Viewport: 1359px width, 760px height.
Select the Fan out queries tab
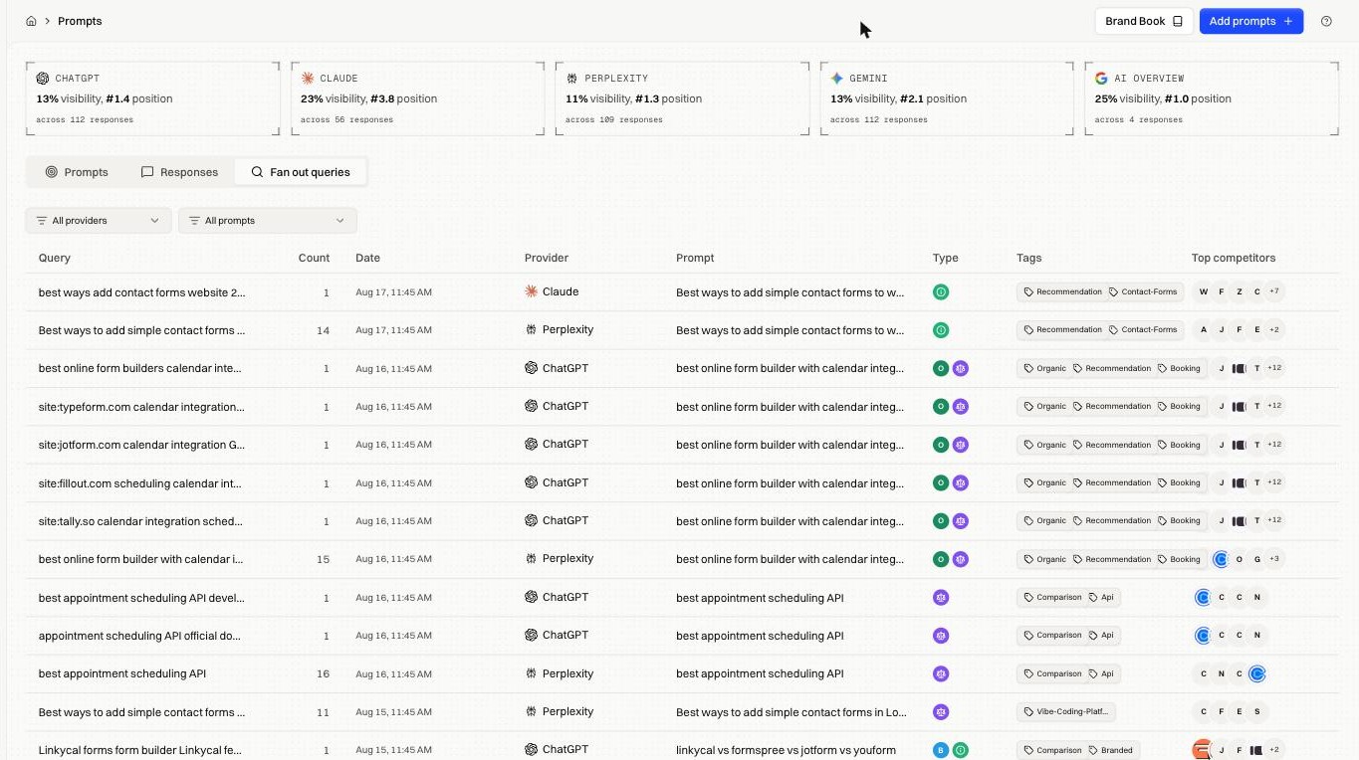(301, 172)
